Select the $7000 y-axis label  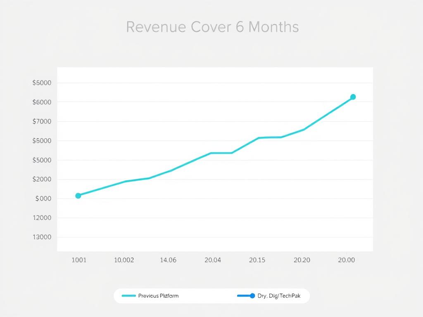(x=42, y=121)
